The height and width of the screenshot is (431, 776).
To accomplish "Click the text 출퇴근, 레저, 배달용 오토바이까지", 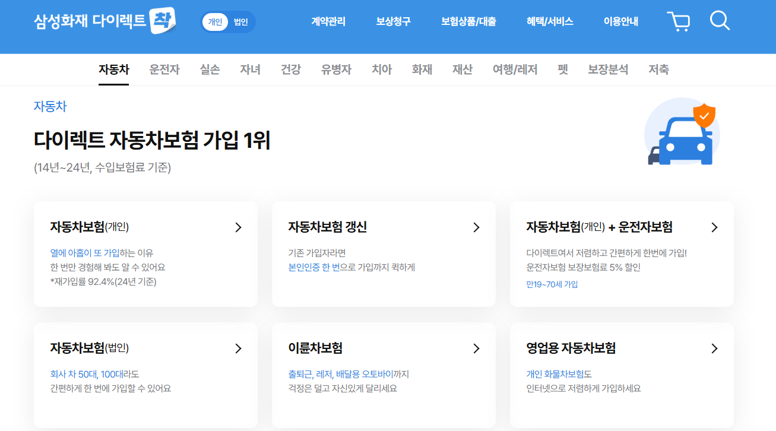I will click(x=349, y=374).
